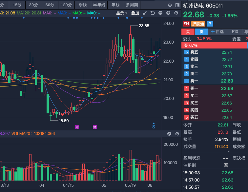Toggle the side panel layout icon
The width and height of the screenshot is (248, 192).
177,5
